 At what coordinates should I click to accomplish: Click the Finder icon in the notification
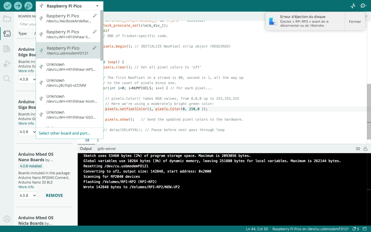click(273, 21)
